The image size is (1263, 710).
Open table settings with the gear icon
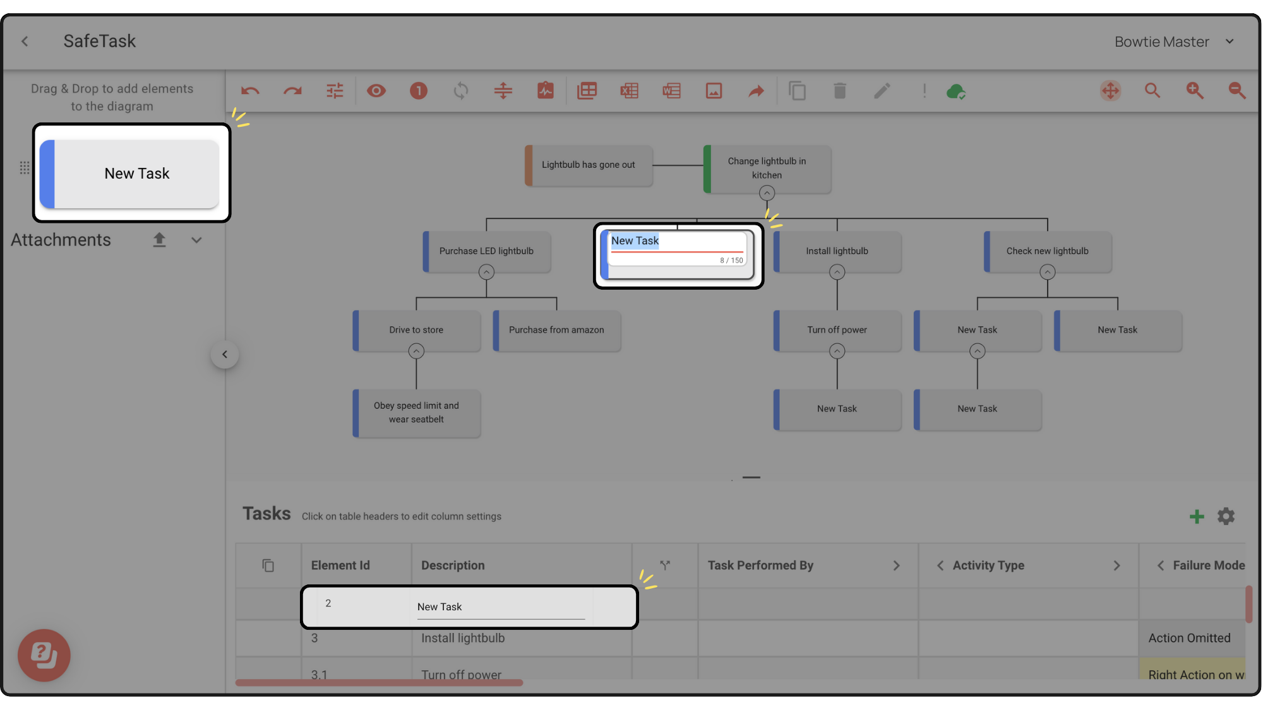click(1226, 516)
